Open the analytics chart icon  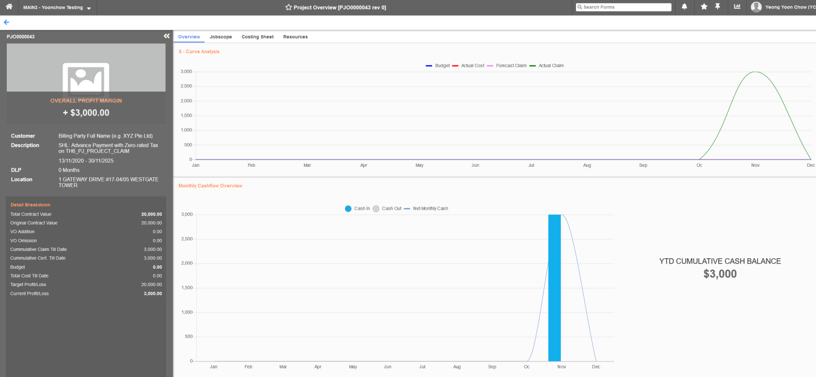click(x=738, y=7)
